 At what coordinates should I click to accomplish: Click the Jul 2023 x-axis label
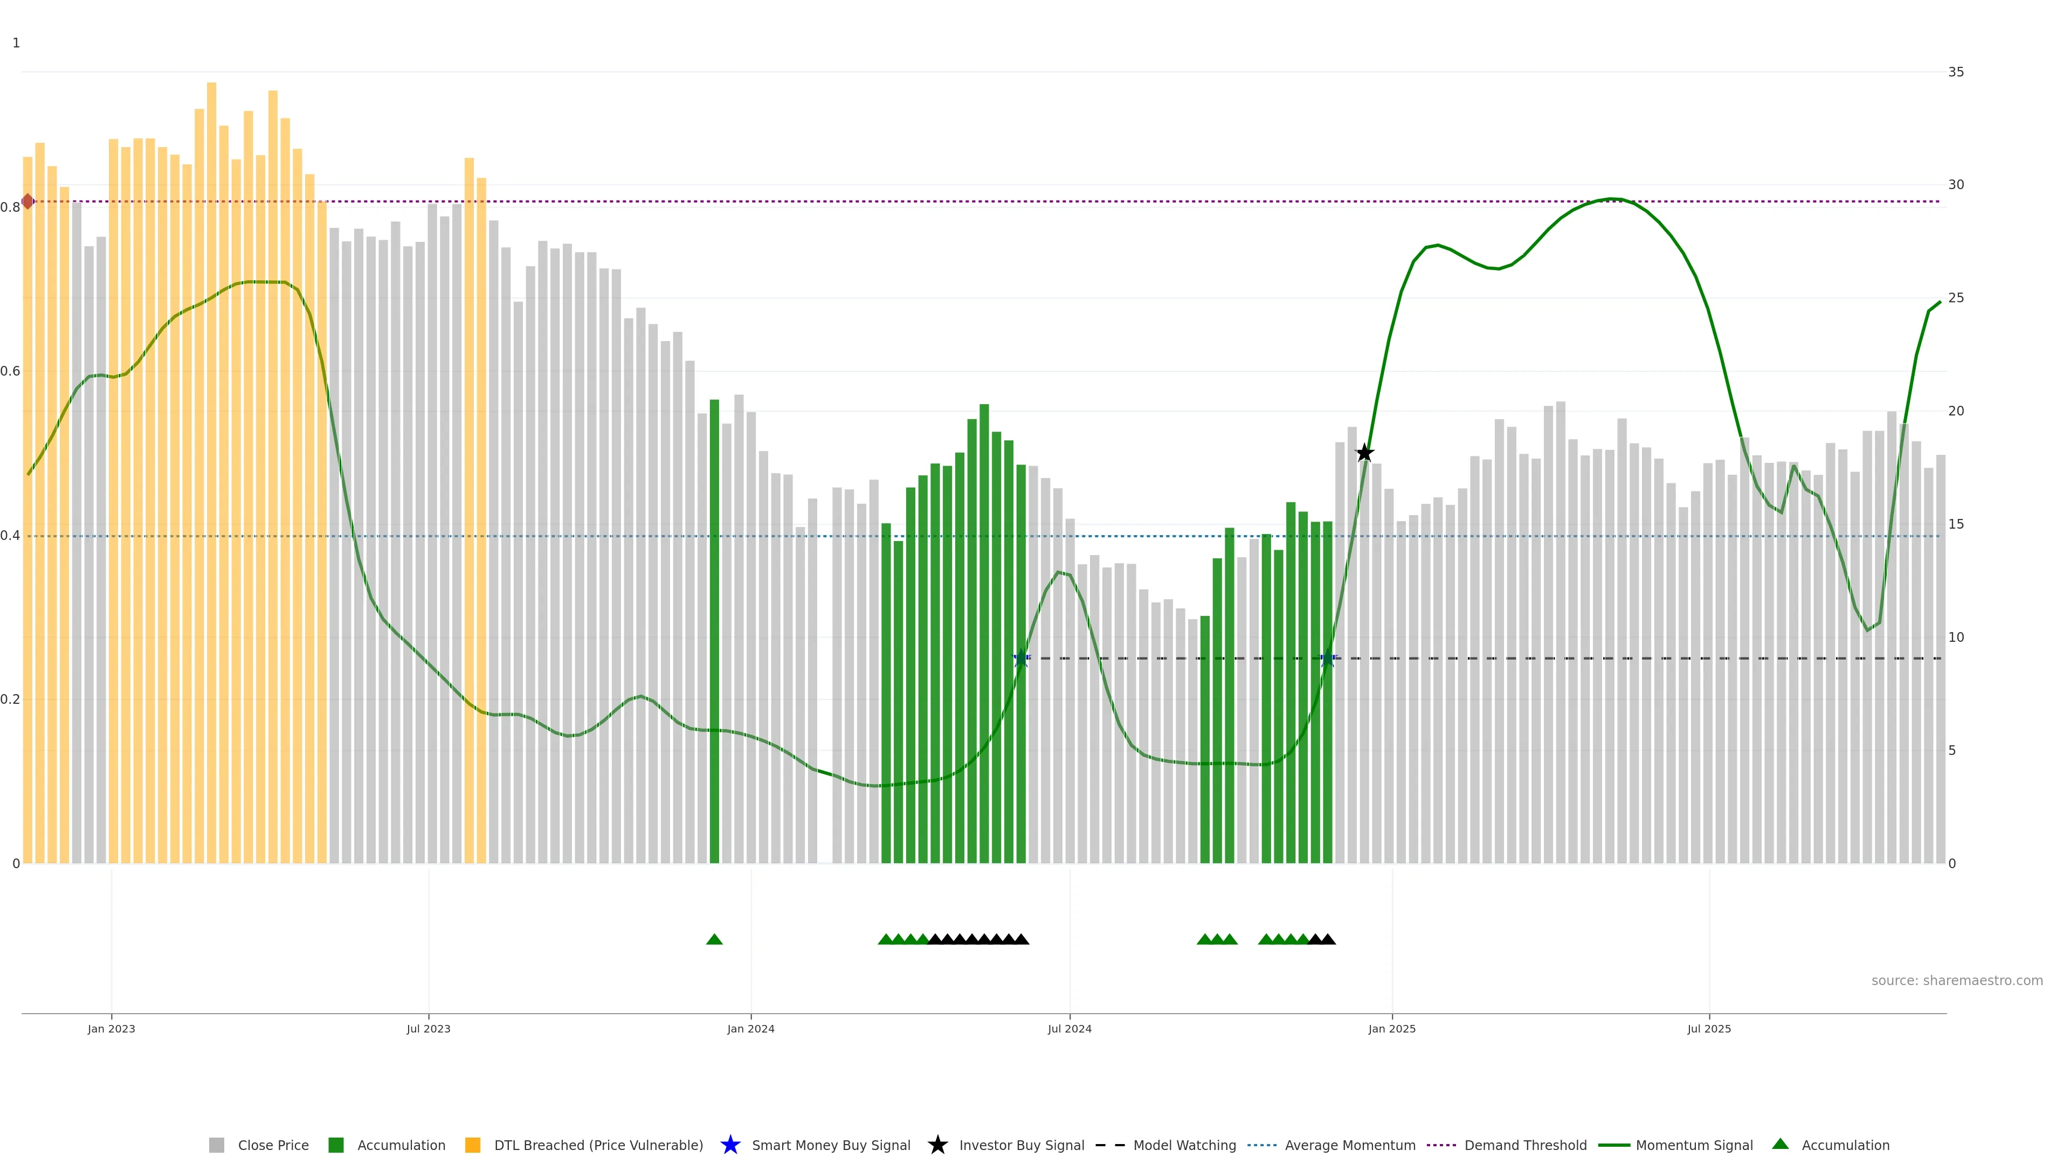coord(429,1028)
